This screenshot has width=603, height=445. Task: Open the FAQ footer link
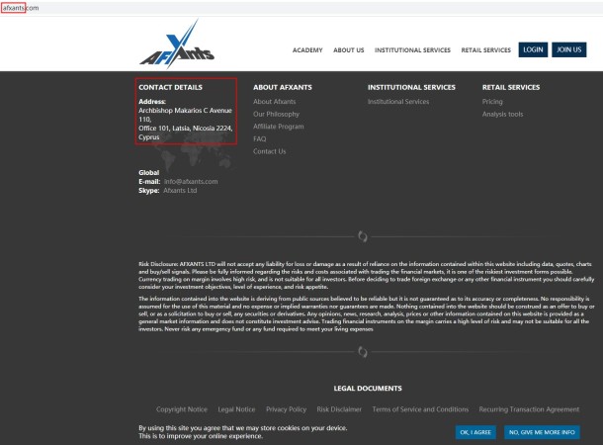tap(260, 138)
